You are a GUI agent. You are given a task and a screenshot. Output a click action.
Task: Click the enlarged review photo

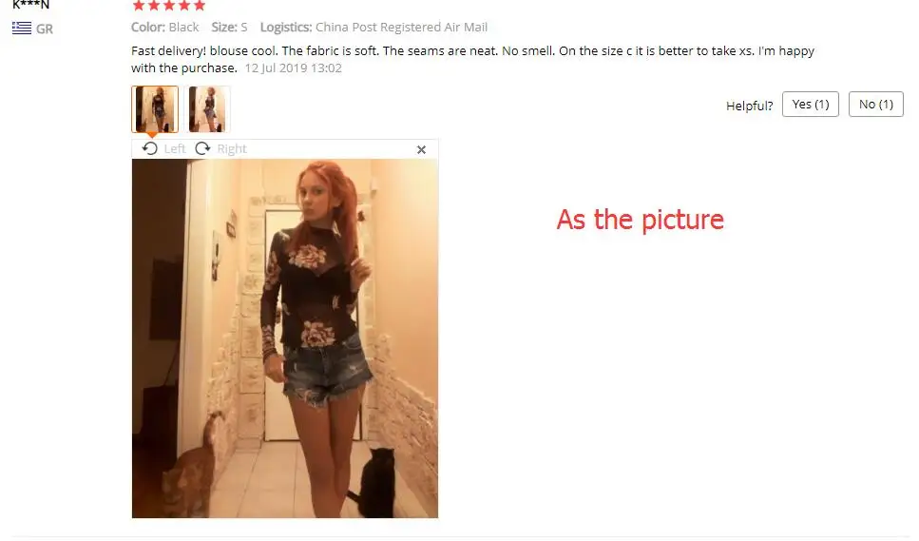point(285,338)
